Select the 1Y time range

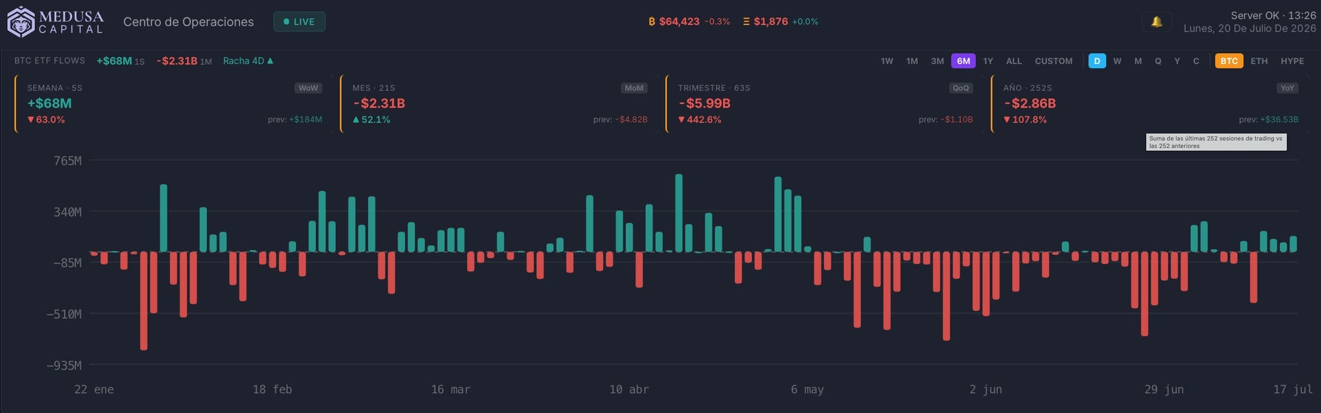(988, 61)
